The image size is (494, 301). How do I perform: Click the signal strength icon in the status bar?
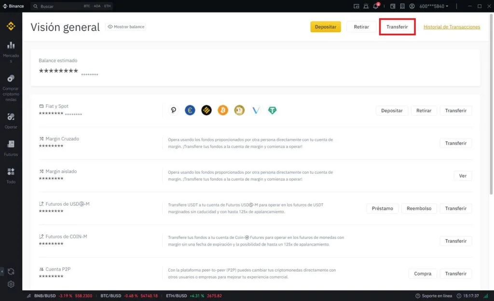point(486,296)
